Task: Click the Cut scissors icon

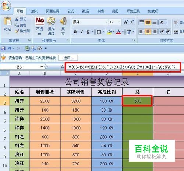Action: [x=17, y=19]
